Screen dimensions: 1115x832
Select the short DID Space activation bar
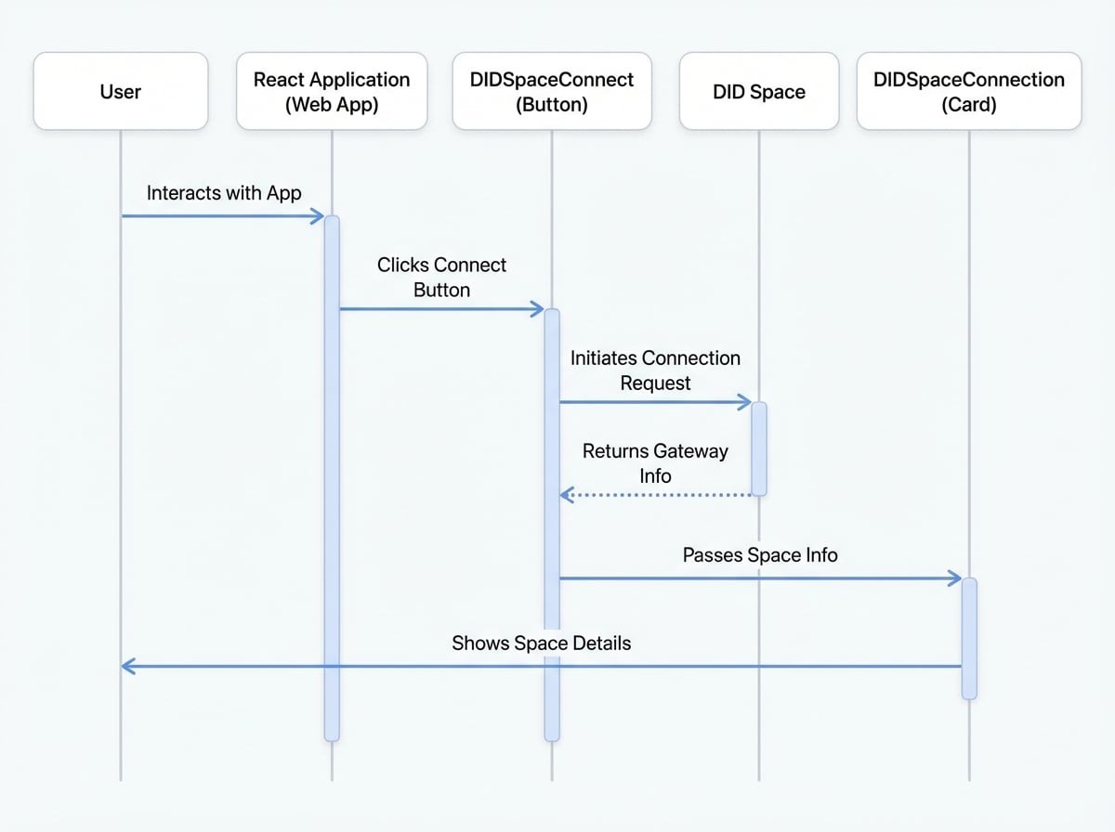759,448
